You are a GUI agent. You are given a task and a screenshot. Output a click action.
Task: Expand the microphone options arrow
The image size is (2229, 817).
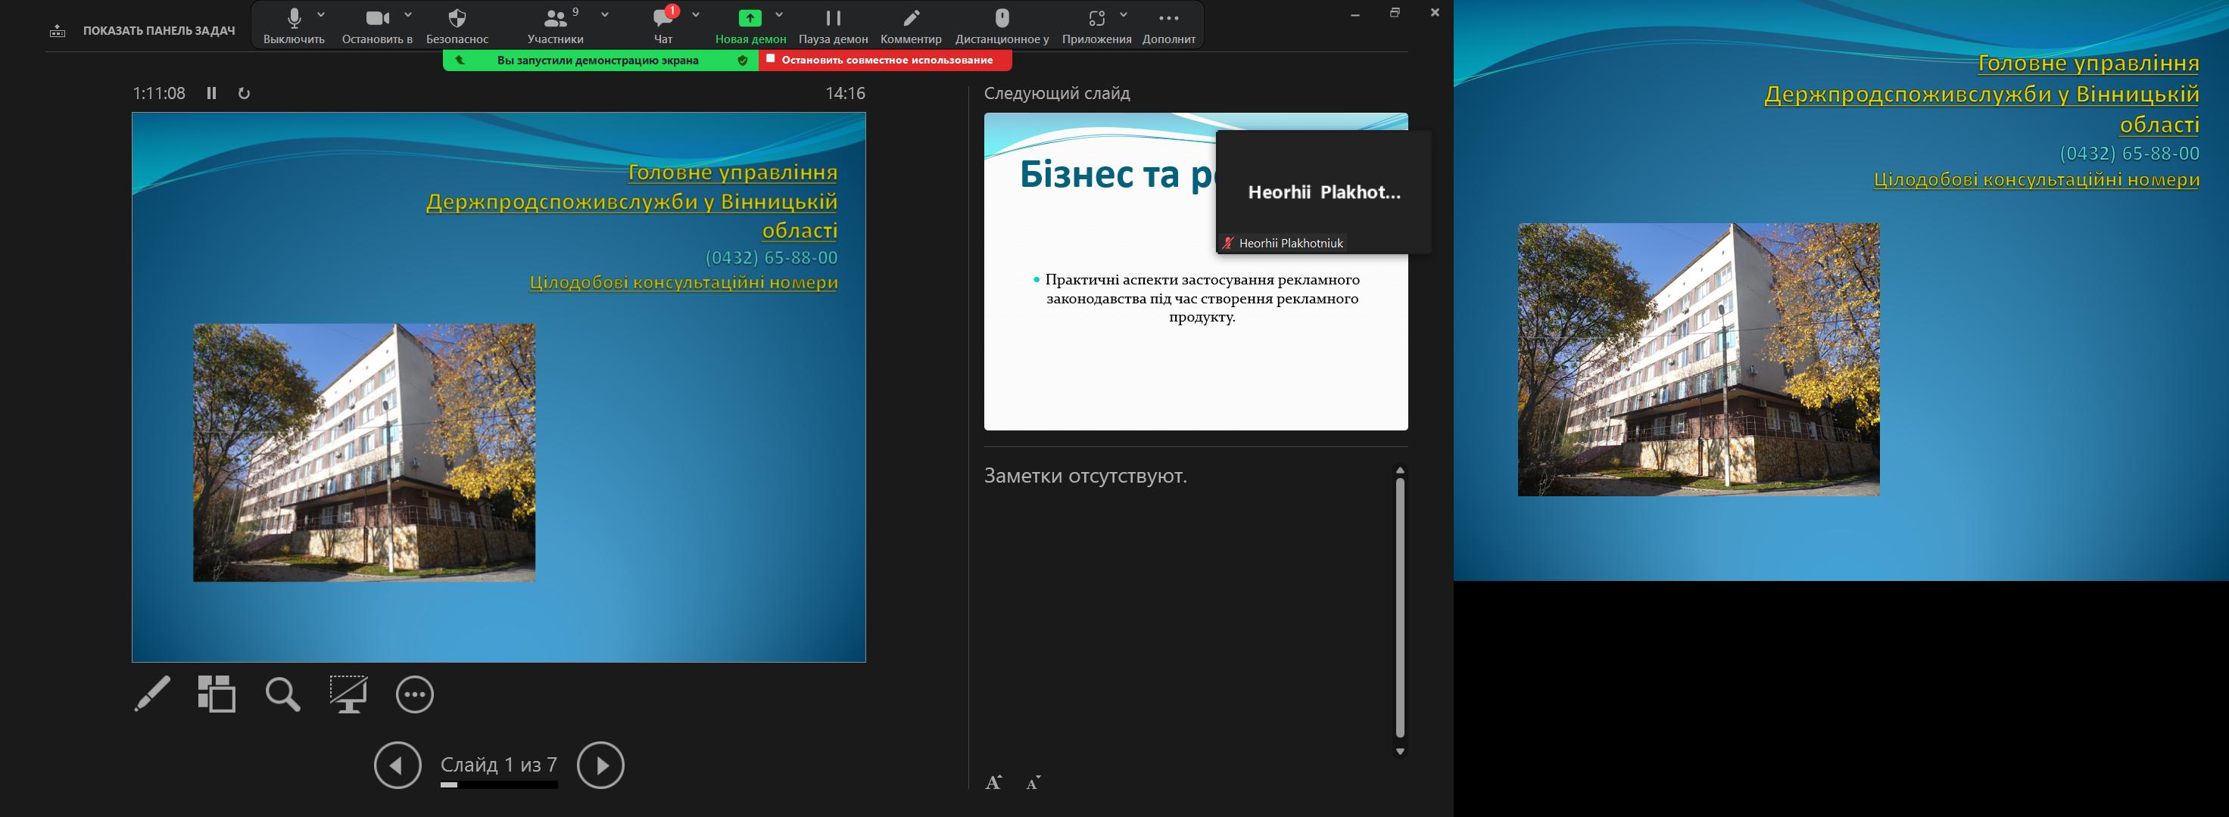(321, 14)
